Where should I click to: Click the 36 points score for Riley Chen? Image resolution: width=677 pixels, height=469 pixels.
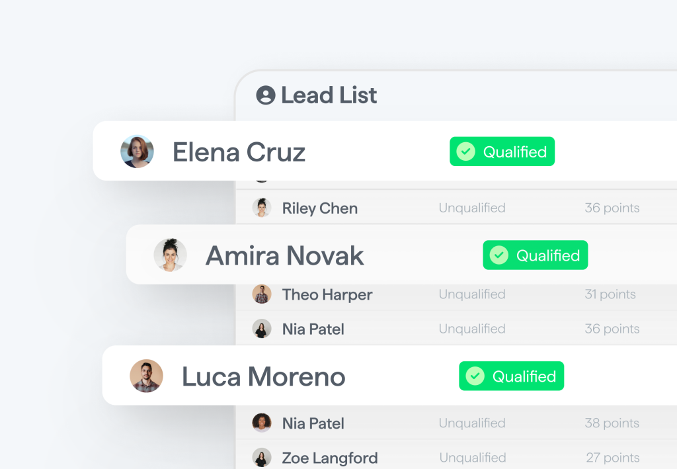pyautogui.click(x=612, y=207)
